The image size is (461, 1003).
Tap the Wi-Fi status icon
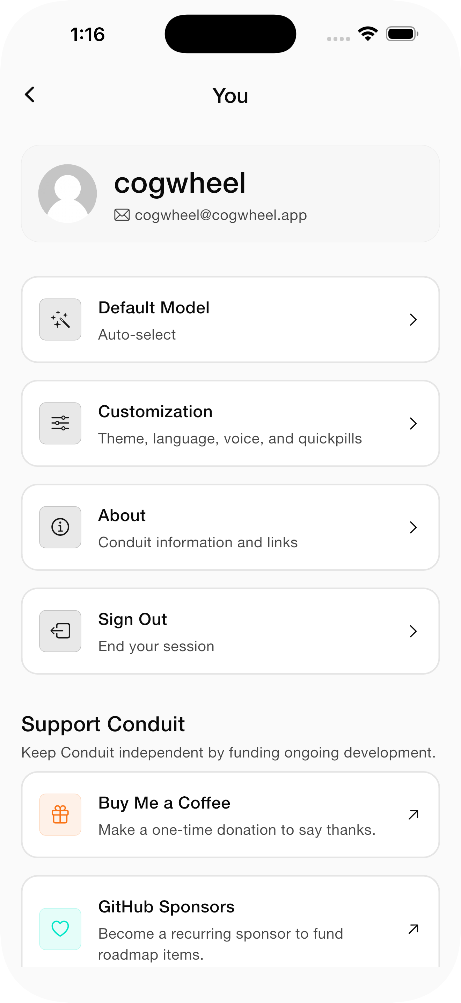(x=368, y=34)
